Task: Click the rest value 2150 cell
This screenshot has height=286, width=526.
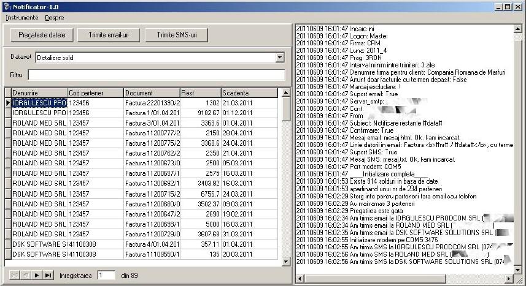Action: pos(201,133)
